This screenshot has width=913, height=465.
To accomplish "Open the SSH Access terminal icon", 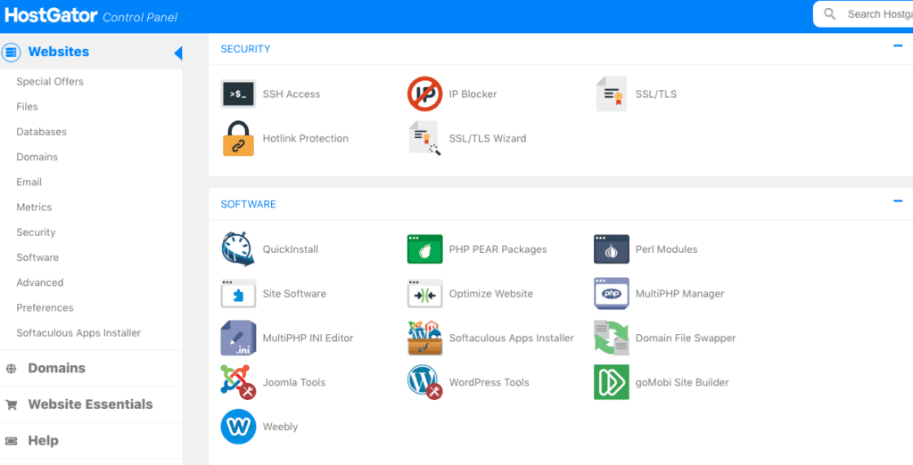I will point(238,94).
